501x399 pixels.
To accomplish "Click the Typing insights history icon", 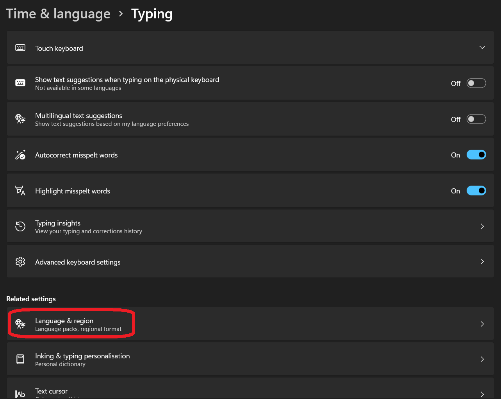I will click(20, 226).
